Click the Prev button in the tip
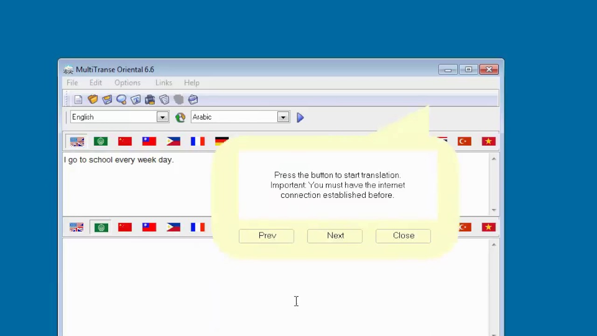 coord(267,236)
